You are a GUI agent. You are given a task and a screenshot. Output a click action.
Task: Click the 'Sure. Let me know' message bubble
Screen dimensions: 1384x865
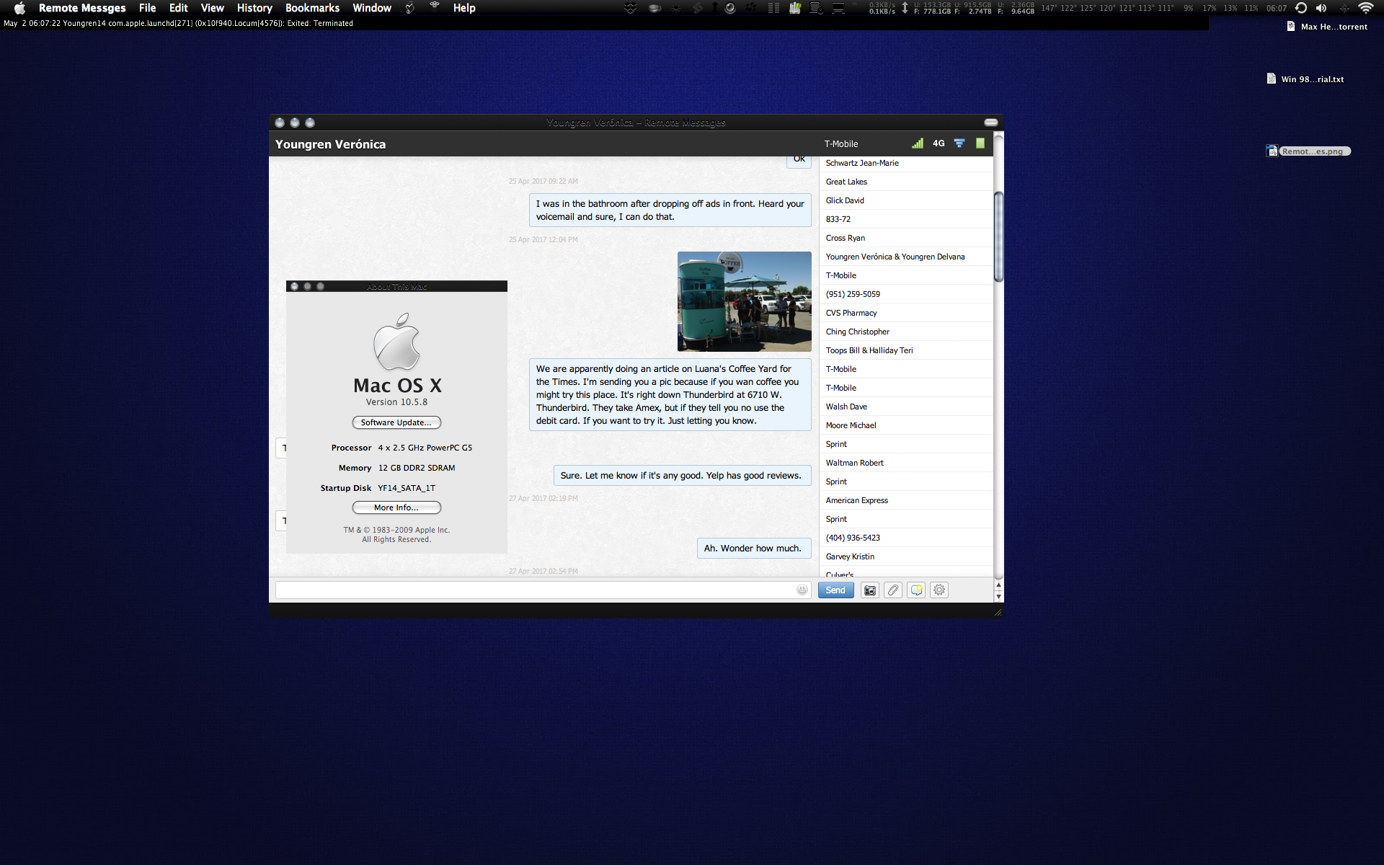pos(682,476)
